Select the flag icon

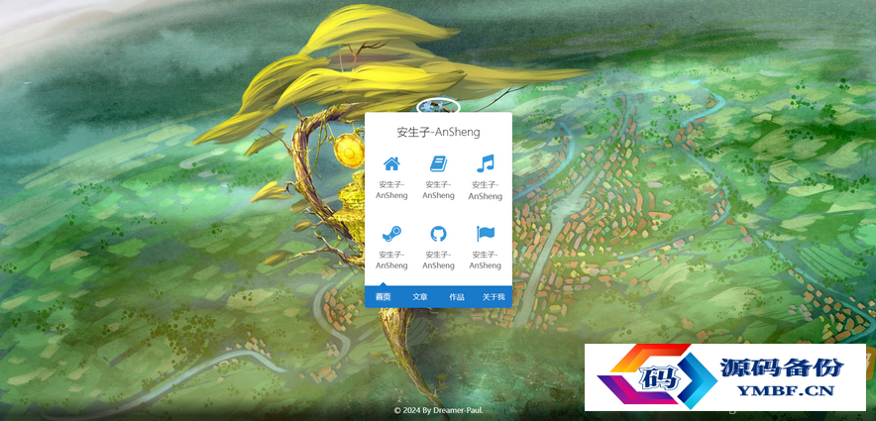click(485, 234)
